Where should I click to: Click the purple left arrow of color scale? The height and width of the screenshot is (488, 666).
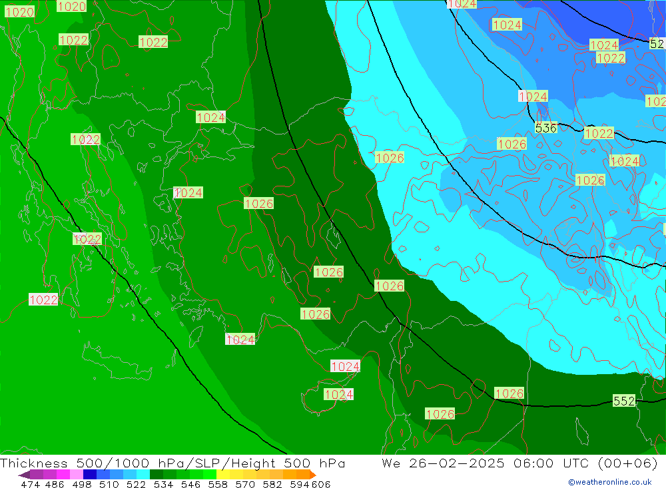pyautogui.click(x=24, y=475)
